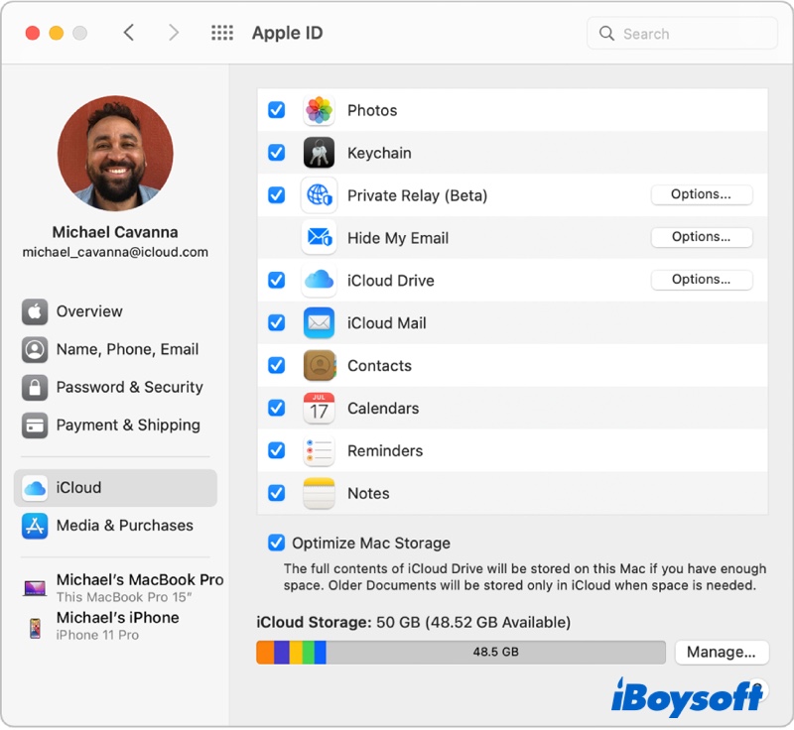Open Password & Security settings

click(115, 387)
